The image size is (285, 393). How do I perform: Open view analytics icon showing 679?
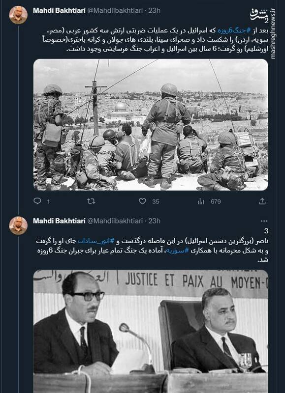pyautogui.click(x=201, y=201)
